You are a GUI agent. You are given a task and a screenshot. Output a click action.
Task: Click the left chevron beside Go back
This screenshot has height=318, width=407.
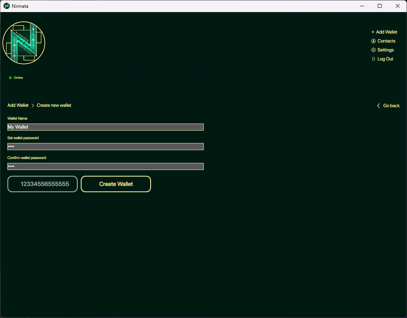click(x=378, y=105)
